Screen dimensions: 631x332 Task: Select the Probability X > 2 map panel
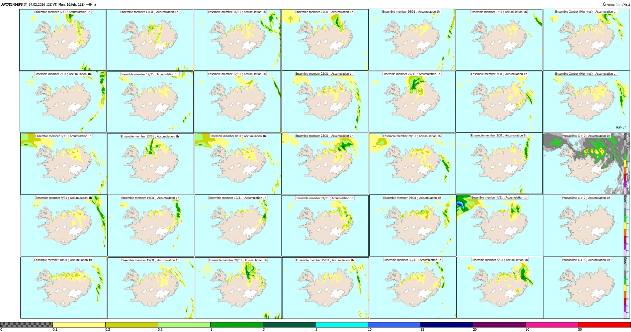click(x=586, y=225)
